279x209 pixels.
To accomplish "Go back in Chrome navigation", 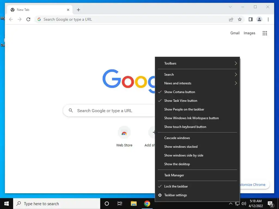I will pos(11,19).
